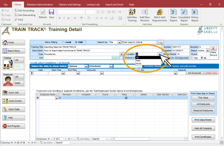Click the Save record icon
The height and width of the screenshot is (146, 224).
[x=52, y=14]
